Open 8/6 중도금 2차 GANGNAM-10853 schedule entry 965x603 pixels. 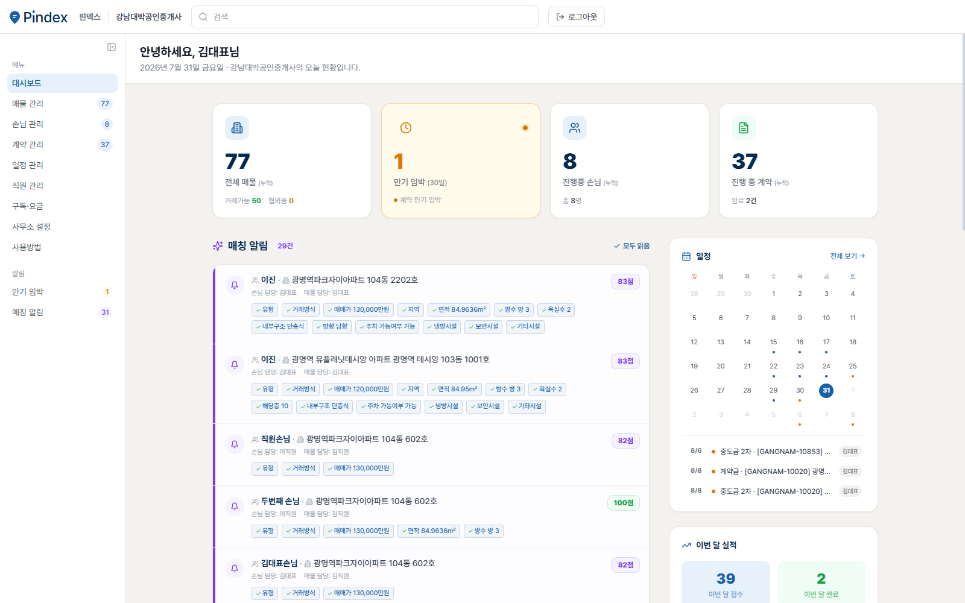(x=774, y=451)
